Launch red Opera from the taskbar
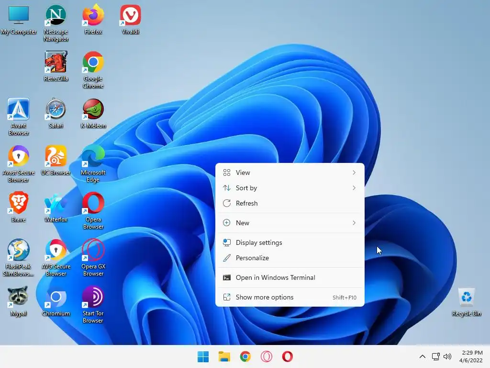Screen dimensions: 490x368 pos(288,356)
